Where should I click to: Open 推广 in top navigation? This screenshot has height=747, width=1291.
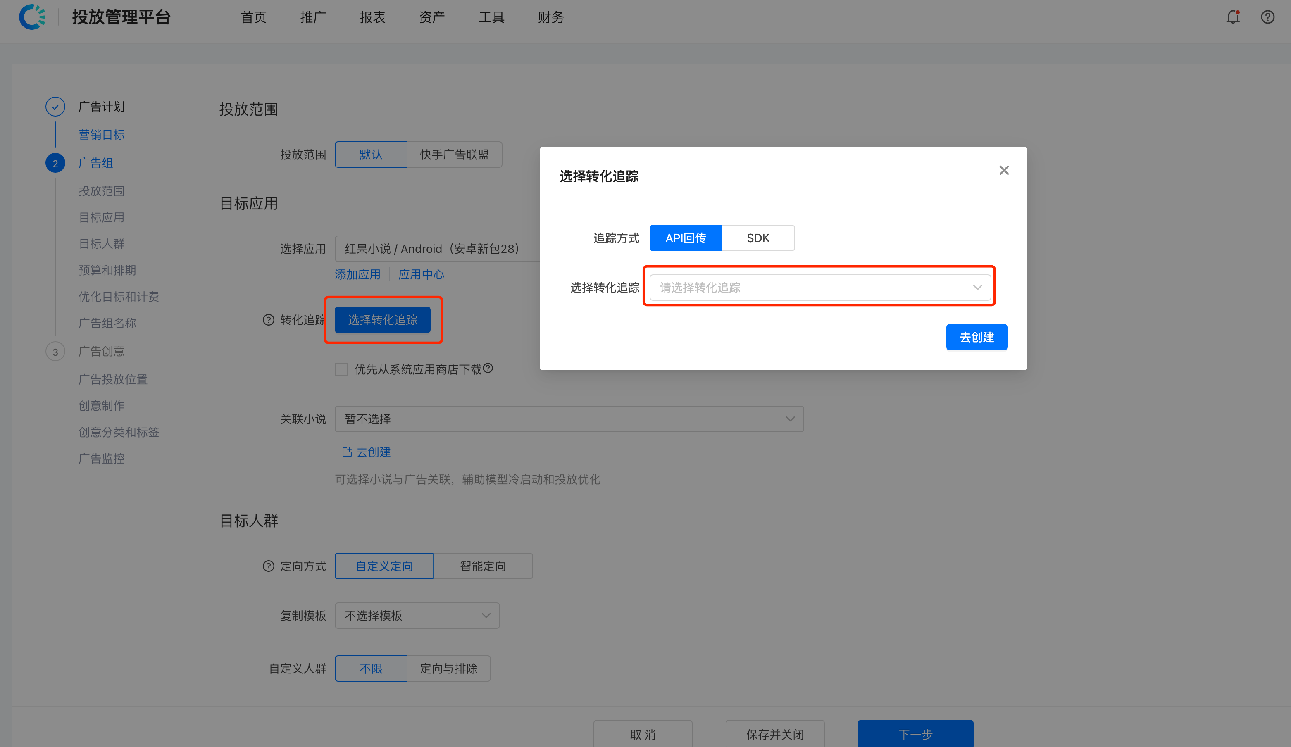(x=313, y=17)
